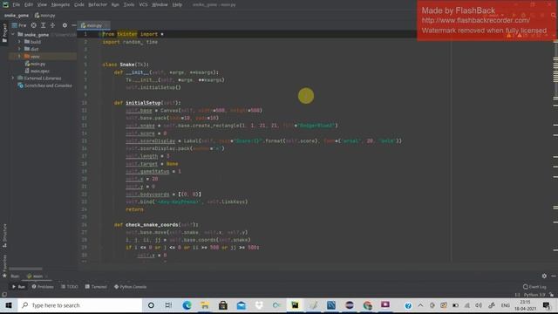Select main.py in the project tree
558x314 pixels.
(35, 64)
